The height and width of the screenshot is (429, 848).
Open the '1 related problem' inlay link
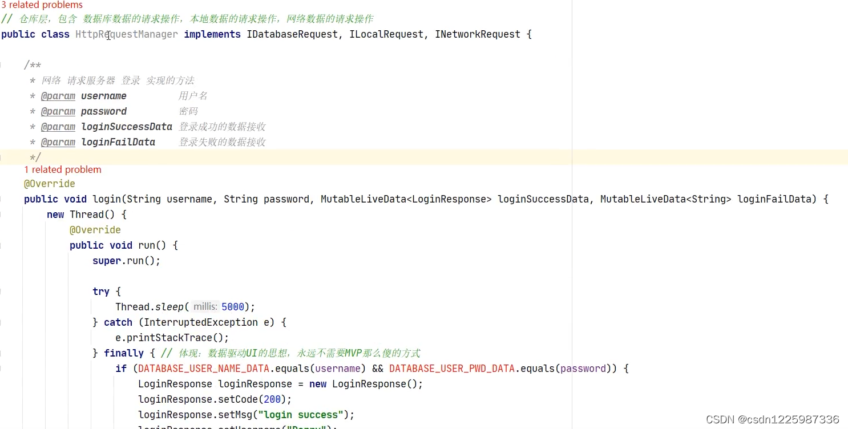(63, 169)
